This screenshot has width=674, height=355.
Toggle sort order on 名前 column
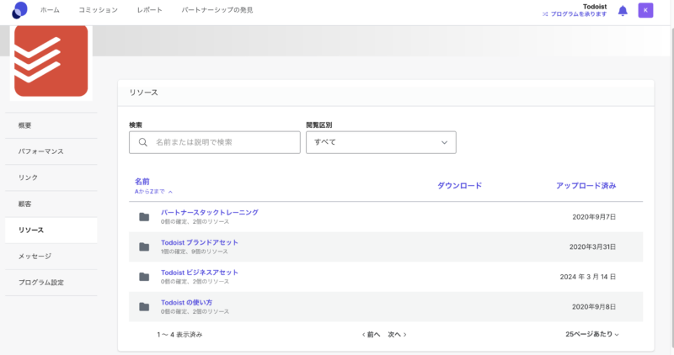(x=142, y=182)
